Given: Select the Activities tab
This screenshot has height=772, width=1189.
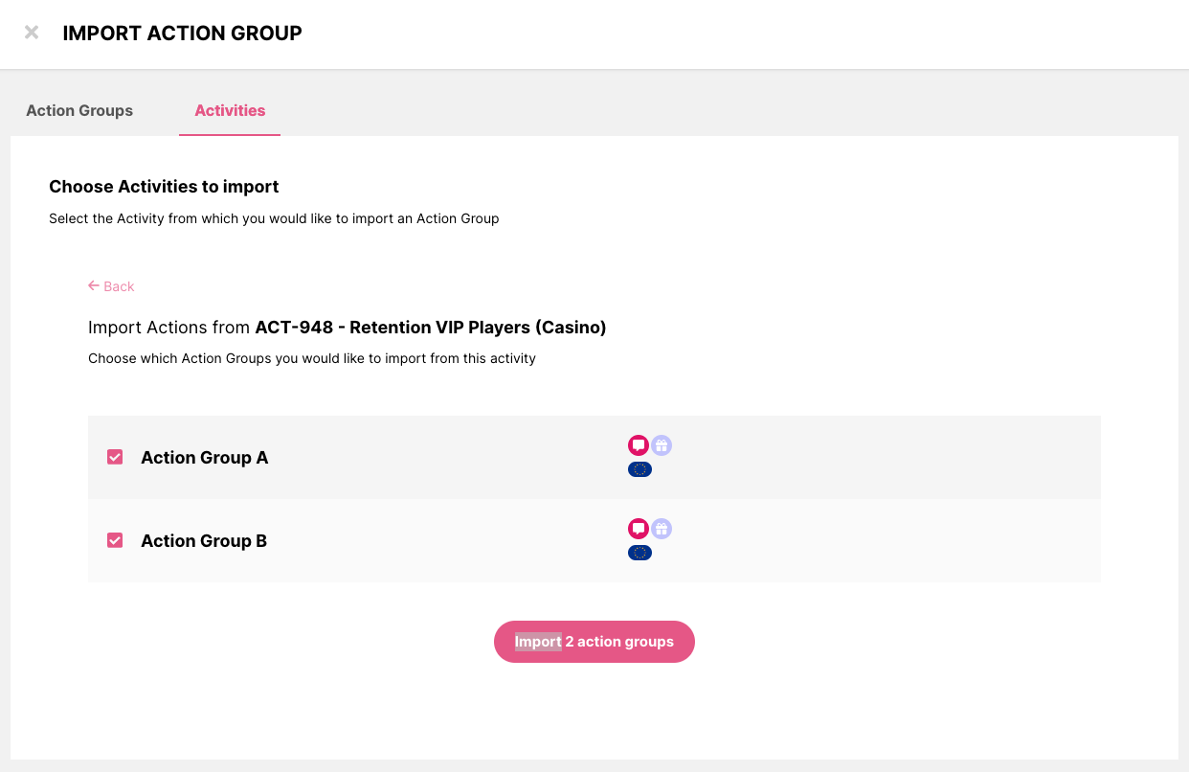Looking at the screenshot, I should click(230, 111).
